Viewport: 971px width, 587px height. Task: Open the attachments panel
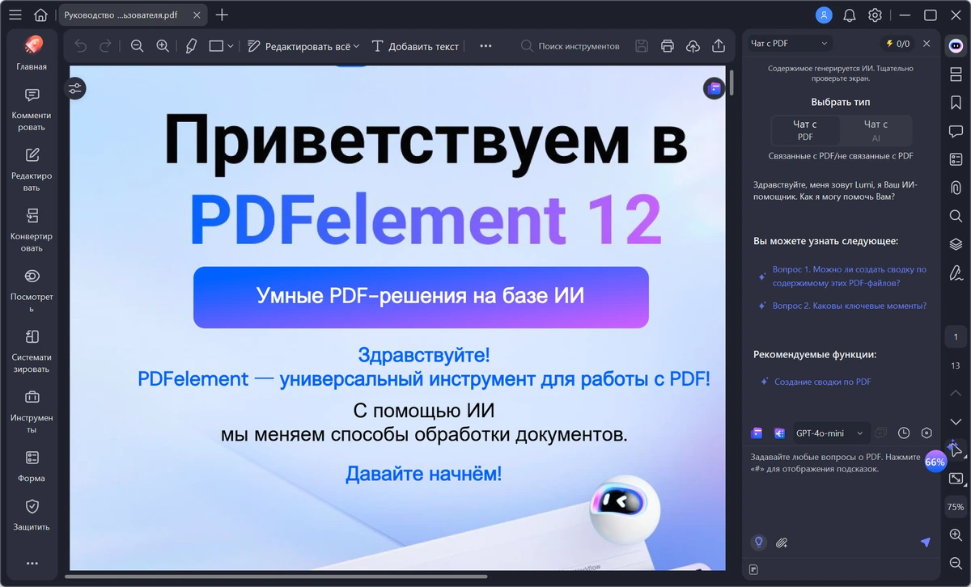click(x=956, y=188)
